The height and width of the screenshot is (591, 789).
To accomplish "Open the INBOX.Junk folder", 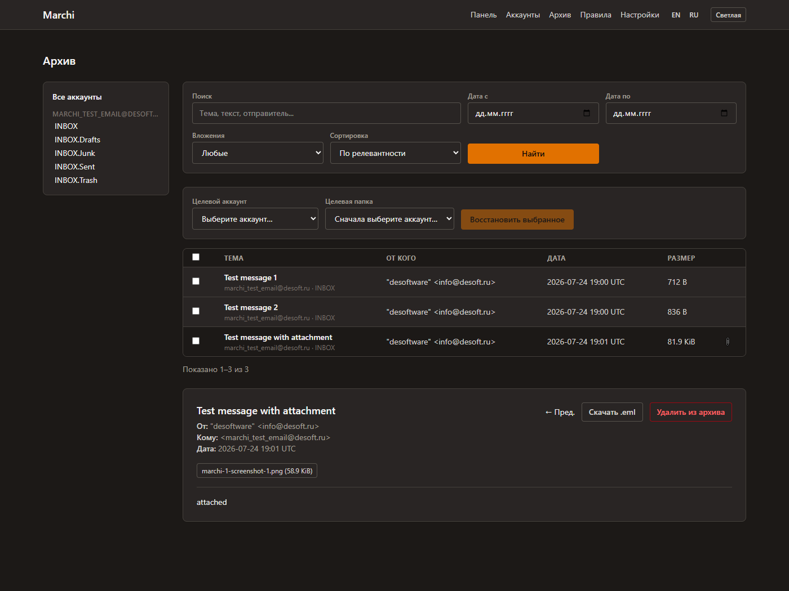I will click(x=75, y=153).
